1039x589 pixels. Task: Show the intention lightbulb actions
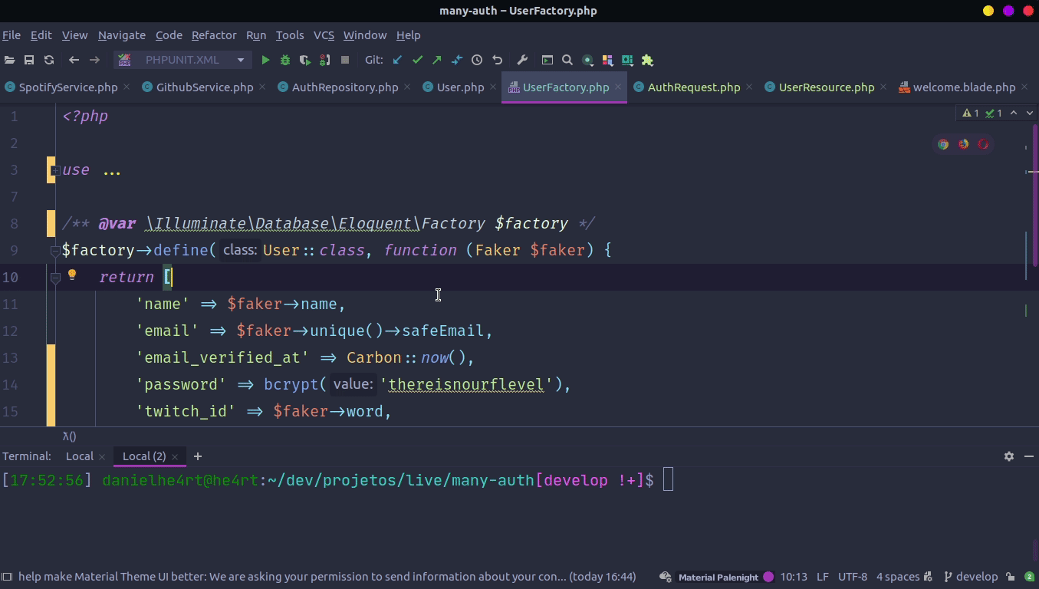(x=72, y=275)
